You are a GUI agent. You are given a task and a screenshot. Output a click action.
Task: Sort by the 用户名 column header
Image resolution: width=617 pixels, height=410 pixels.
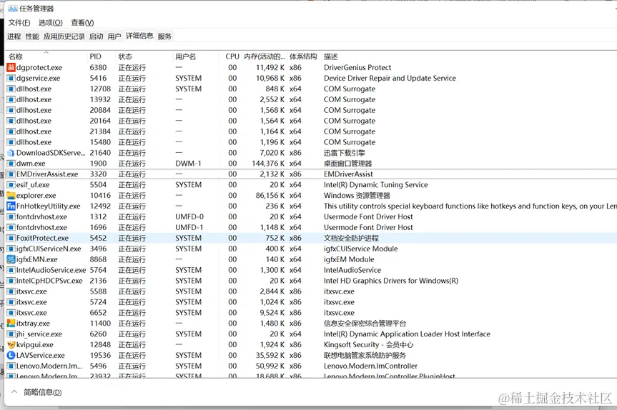[x=196, y=56]
